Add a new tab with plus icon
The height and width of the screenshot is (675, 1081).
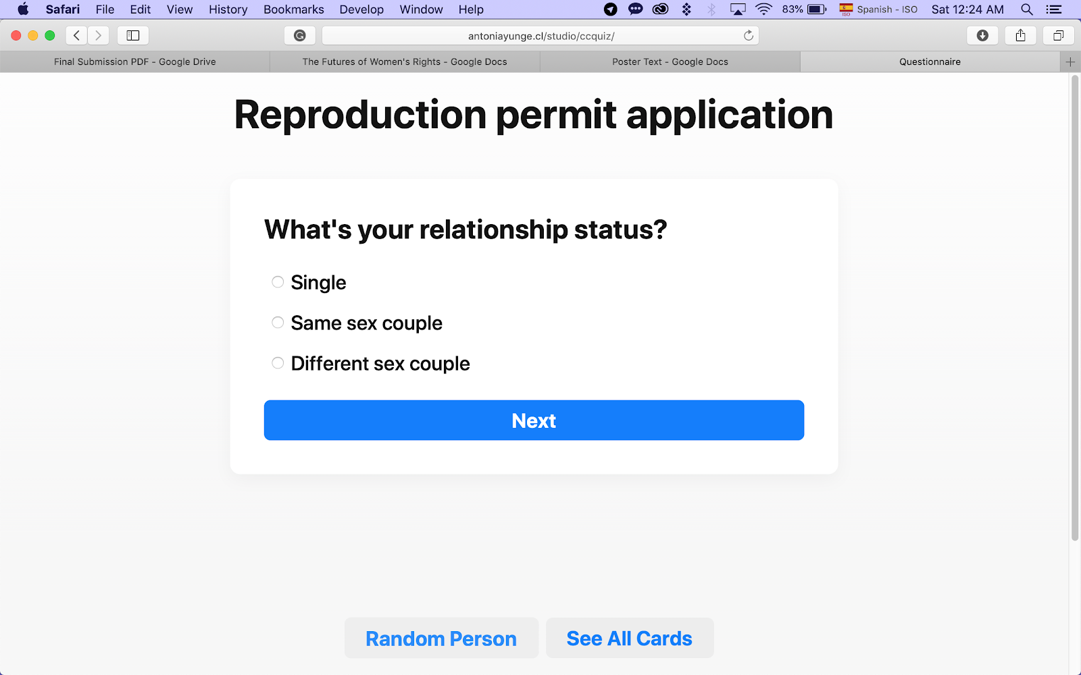1070,62
